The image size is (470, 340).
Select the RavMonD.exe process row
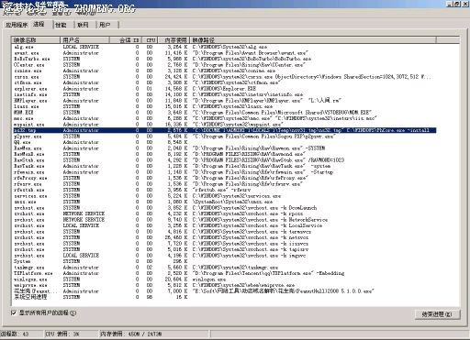pyautogui.click(x=224, y=154)
